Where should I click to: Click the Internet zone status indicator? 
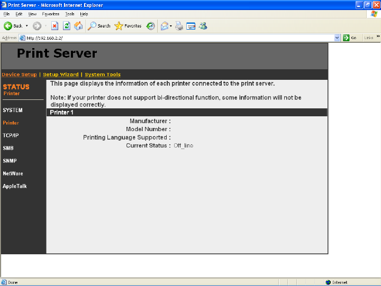(337, 282)
